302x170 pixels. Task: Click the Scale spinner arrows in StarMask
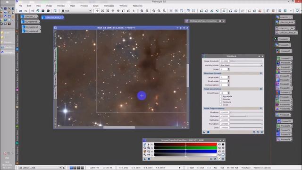[228, 69]
